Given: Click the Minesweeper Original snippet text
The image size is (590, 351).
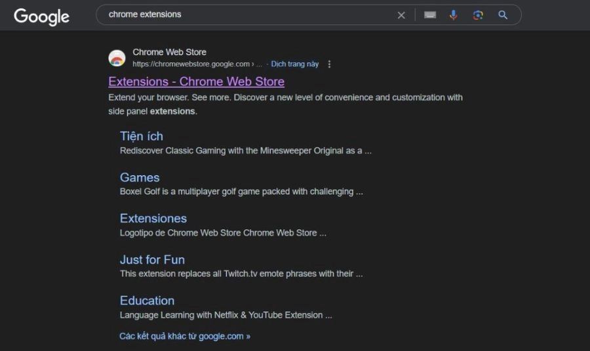Looking at the screenshot, I should [x=246, y=151].
